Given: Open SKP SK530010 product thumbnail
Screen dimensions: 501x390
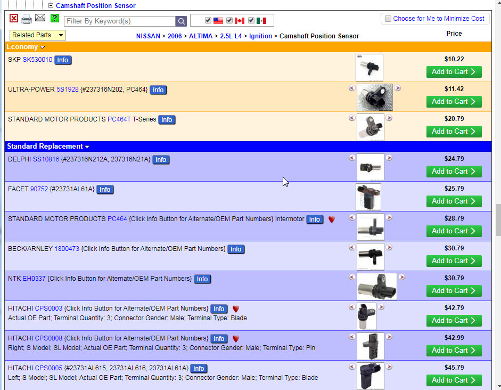Looking at the screenshot, I should (x=369, y=68).
